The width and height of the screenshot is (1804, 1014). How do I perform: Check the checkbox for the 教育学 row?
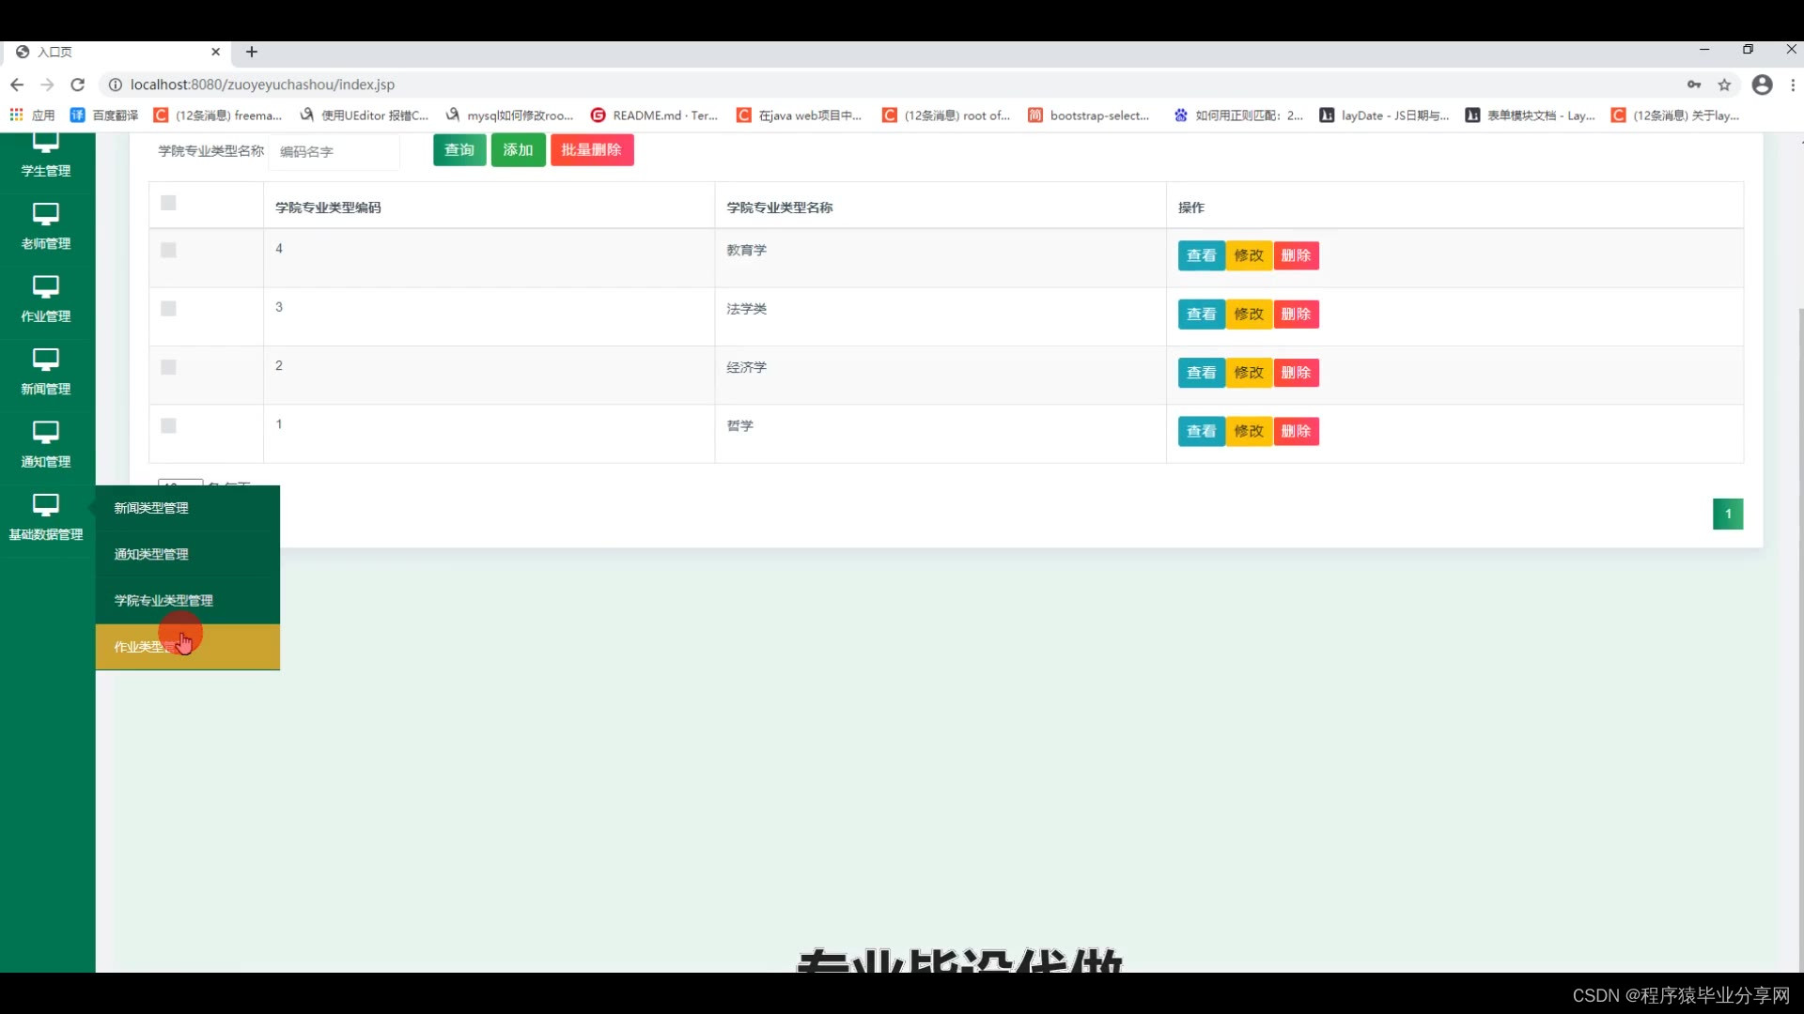(x=168, y=250)
